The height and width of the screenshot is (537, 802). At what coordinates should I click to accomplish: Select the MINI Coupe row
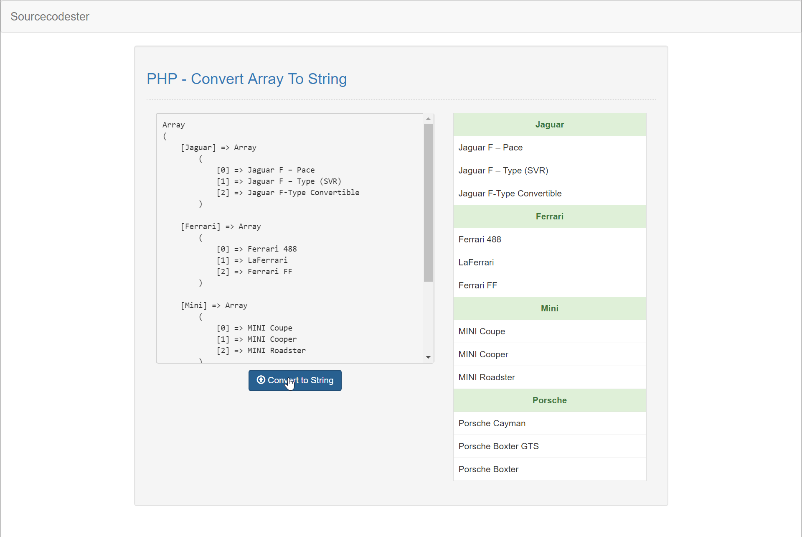549,331
